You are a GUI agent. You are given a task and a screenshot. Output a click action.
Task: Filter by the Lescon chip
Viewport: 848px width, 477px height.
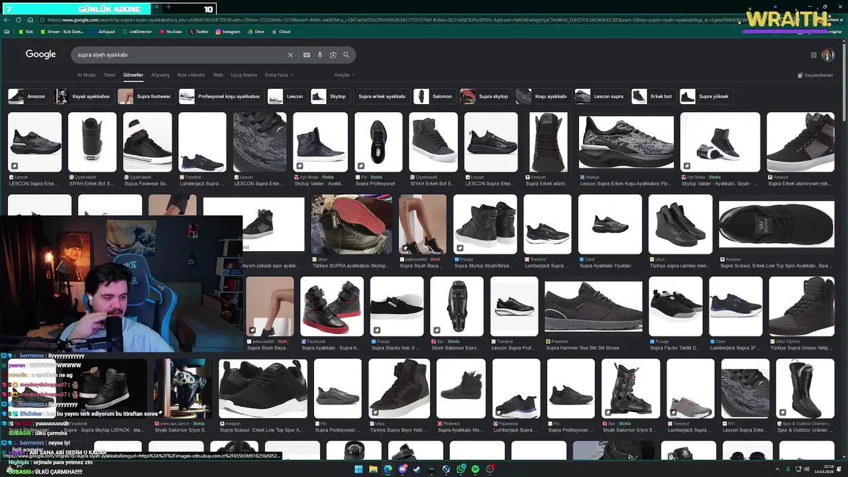coord(287,96)
